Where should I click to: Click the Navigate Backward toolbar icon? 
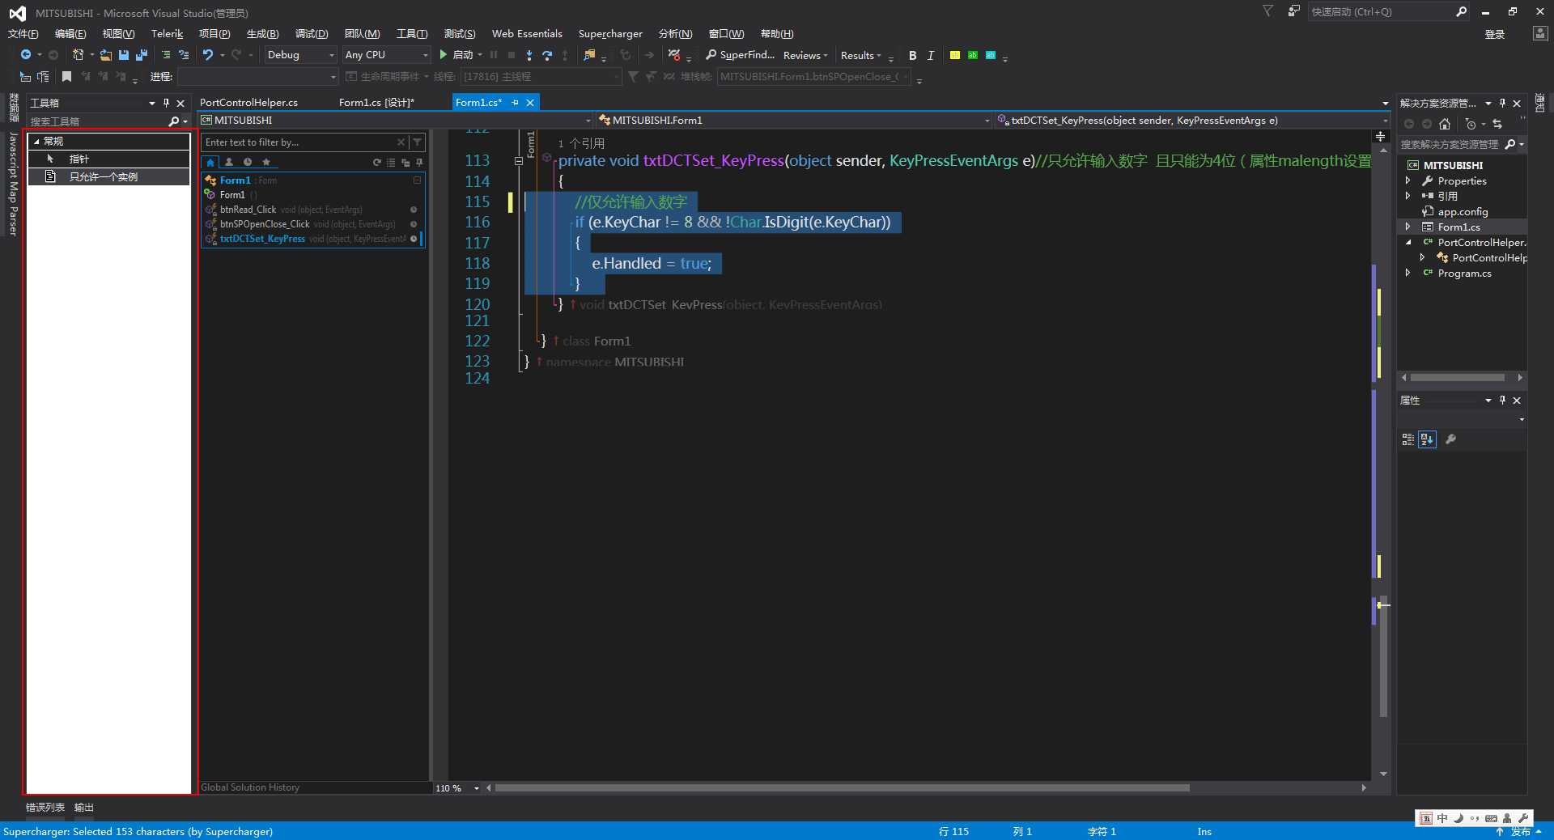(x=26, y=55)
